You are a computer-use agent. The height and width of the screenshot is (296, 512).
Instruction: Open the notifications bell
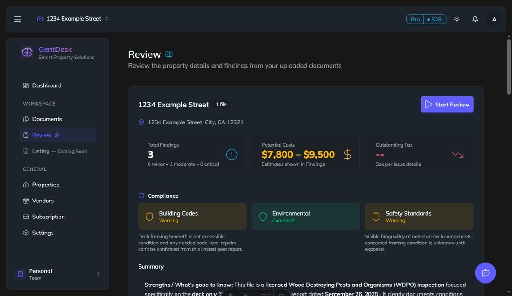coord(475,19)
